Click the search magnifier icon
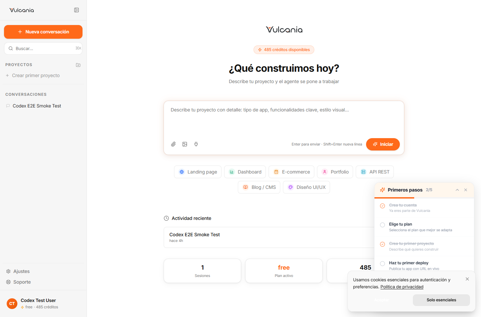 point(11,48)
